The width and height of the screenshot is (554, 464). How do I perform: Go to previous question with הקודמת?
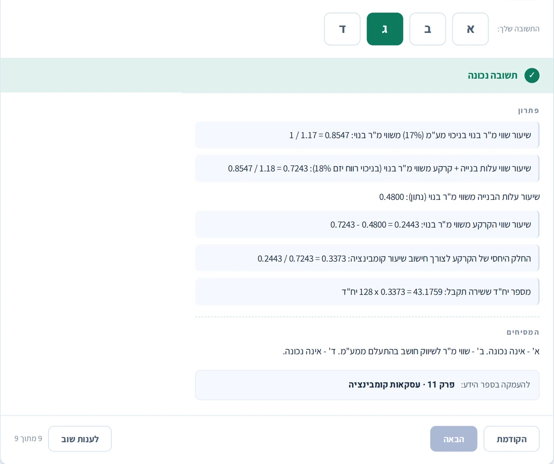point(512,439)
